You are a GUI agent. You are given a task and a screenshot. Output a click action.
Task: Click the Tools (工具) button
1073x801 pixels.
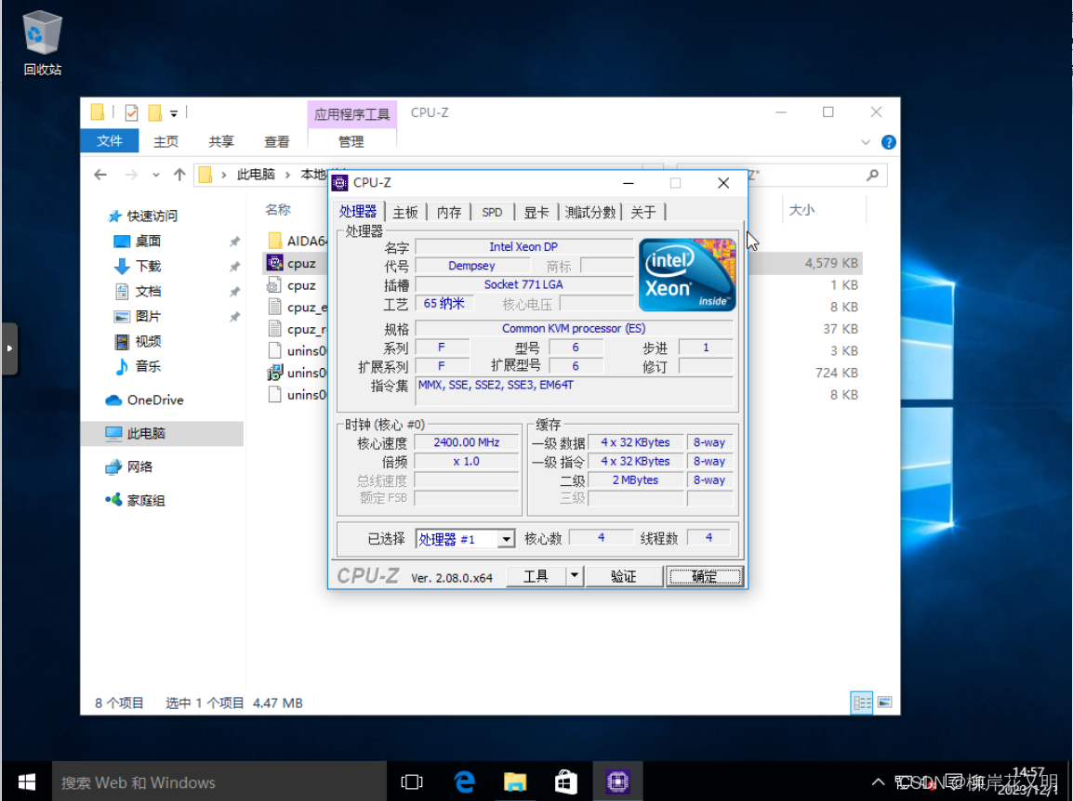(x=536, y=577)
